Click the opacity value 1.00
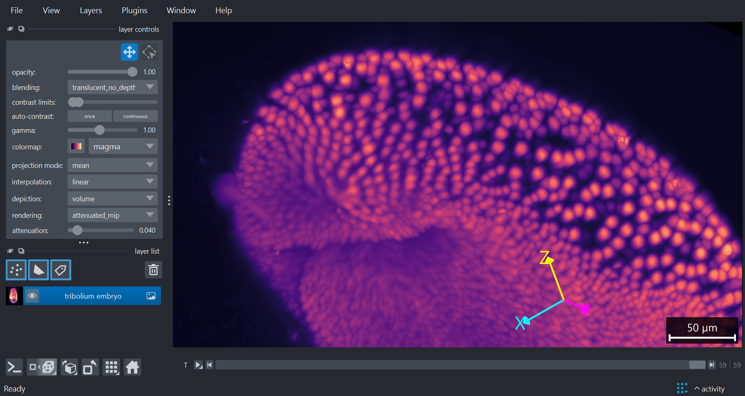Image resolution: width=745 pixels, height=396 pixels. coord(149,72)
